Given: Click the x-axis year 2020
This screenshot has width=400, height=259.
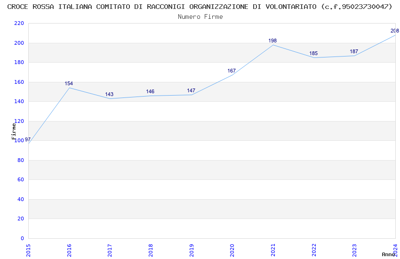Looking at the screenshot, I should (x=232, y=251).
